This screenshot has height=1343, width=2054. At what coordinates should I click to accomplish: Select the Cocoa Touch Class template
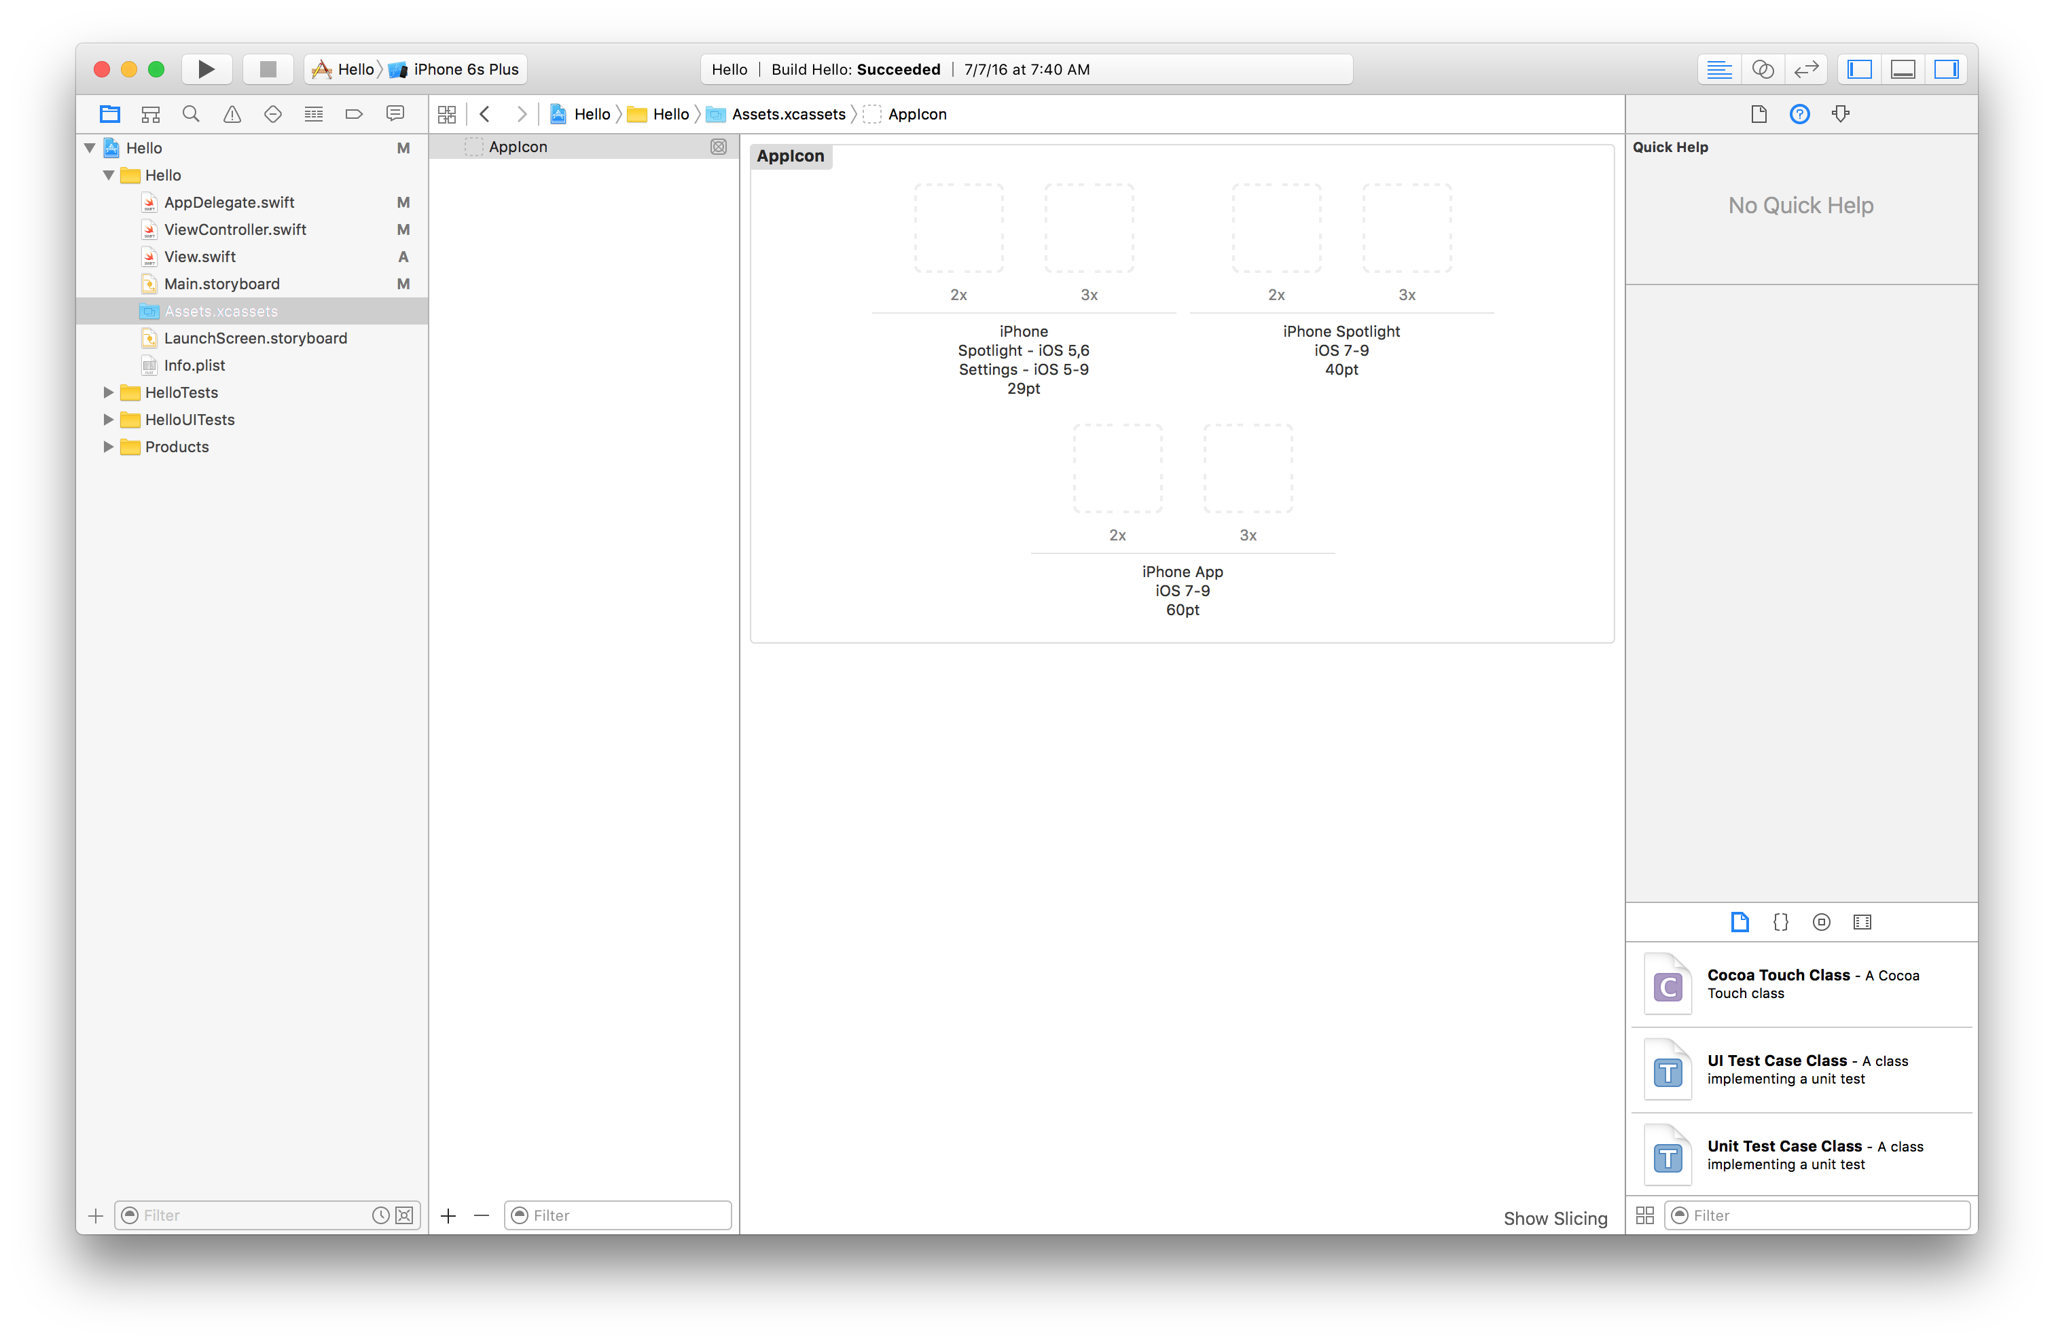[1801, 985]
